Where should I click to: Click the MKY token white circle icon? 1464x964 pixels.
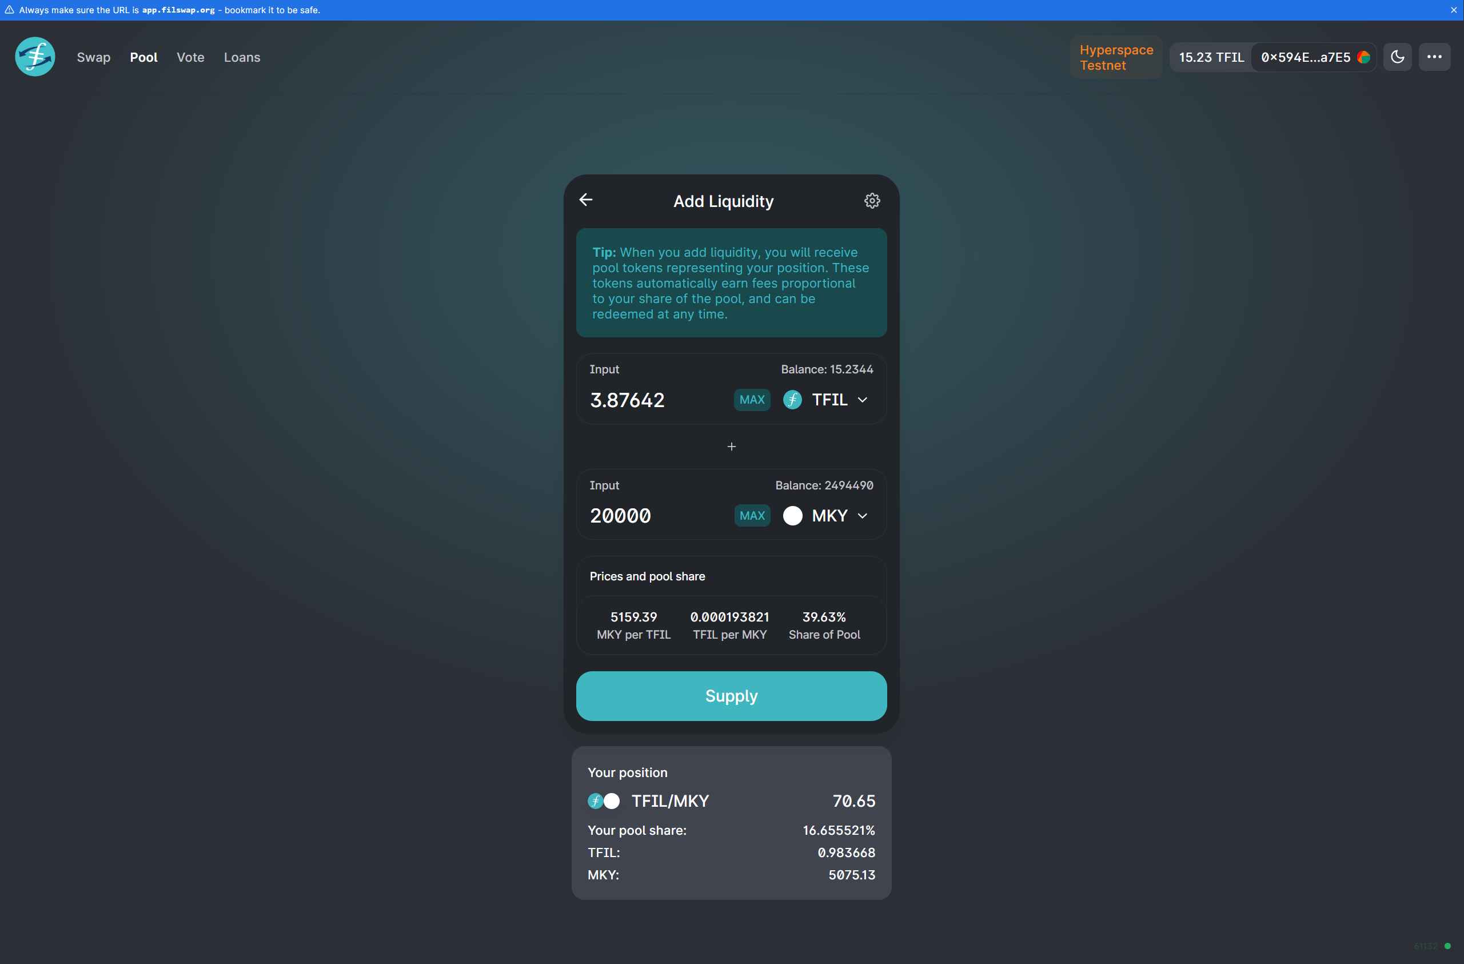792,516
